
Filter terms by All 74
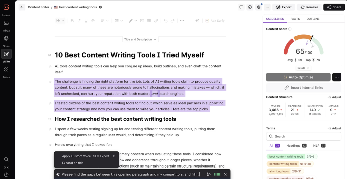coord(274,146)
